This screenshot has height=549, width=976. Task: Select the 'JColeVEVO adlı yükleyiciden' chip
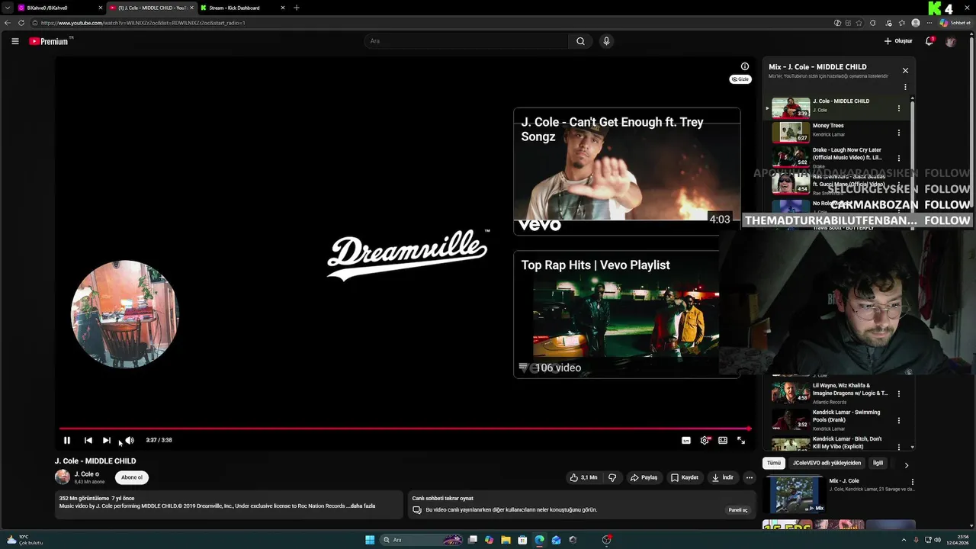(x=827, y=463)
